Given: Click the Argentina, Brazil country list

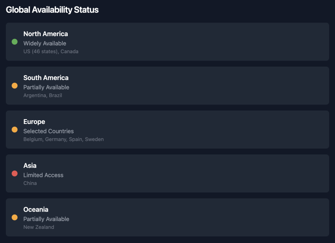Looking at the screenshot, I should tap(43, 95).
